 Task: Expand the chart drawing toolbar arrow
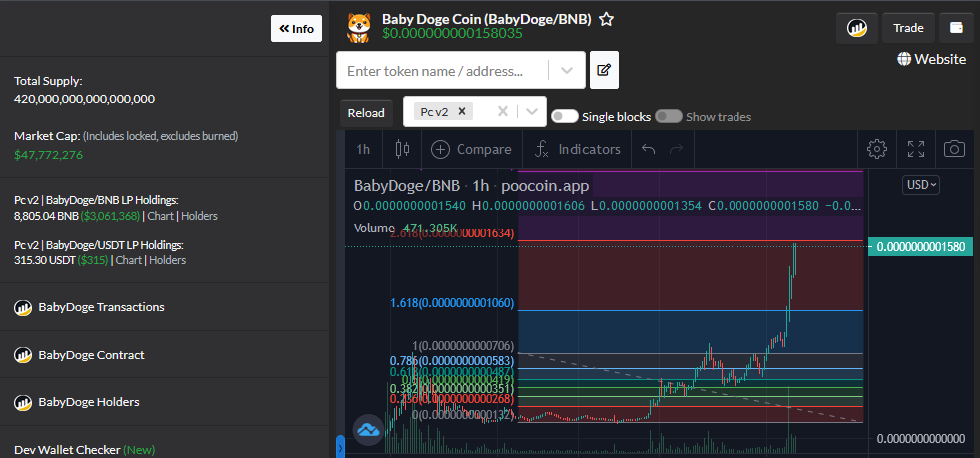tap(340, 447)
